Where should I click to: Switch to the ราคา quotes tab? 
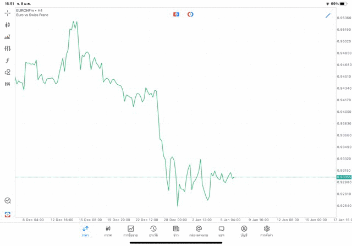(x=85, y=231)
